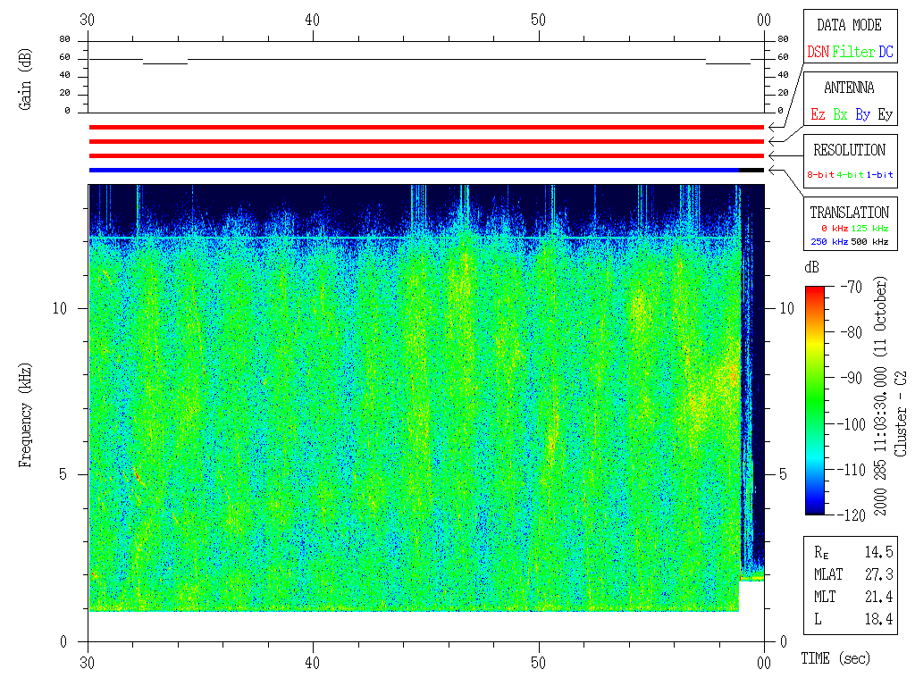Click the -90 color scale value

(x=852, y=378)
